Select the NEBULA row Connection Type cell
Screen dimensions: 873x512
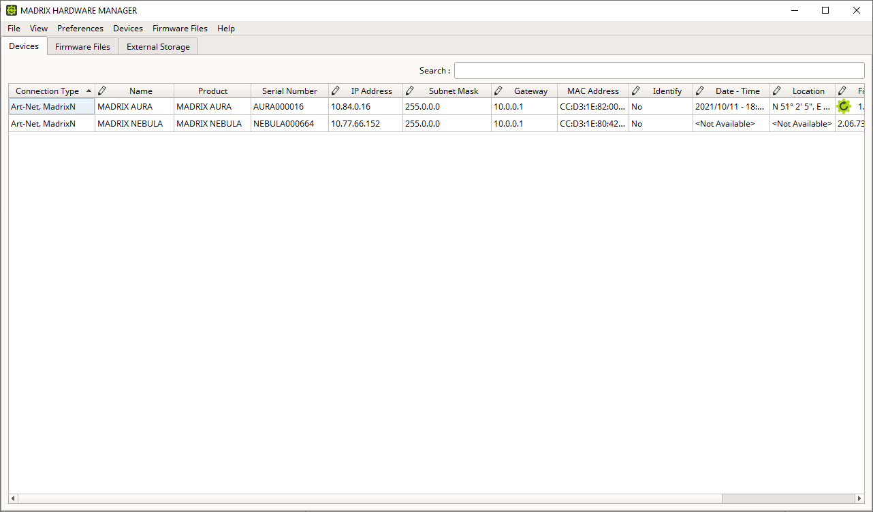(x=52, y=124)
